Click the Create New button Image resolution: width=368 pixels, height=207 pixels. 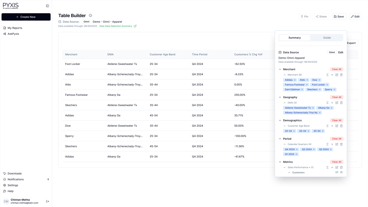[x=26, y=17]
